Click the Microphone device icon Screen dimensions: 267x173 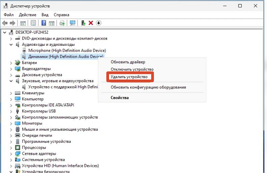pos(24,51)
